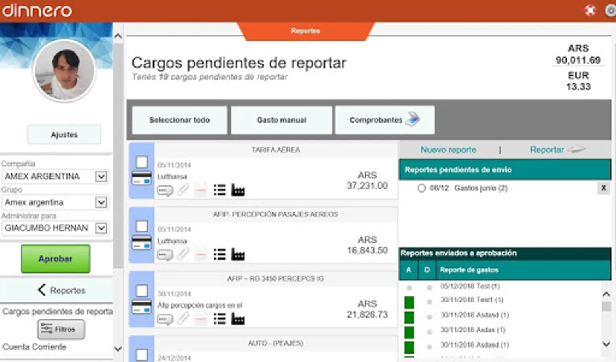Click paperclip icon on 16,843.50 charge
The width and height of the screenshot is (616, 362).
[183, 255]
